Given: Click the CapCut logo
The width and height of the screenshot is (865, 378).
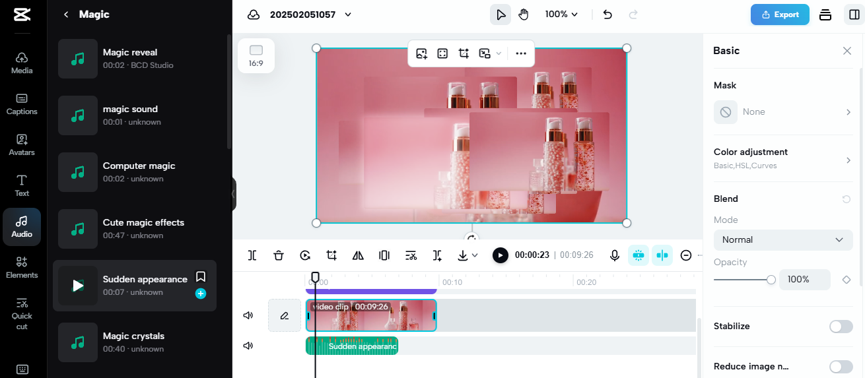Looking at the screenshot, I should click(22, 15).
